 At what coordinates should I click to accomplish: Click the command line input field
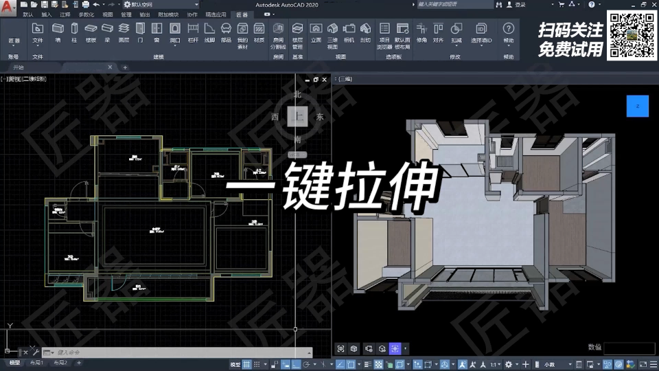point(177,352)
